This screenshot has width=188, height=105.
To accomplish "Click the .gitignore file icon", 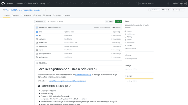I will pos(37,39).
